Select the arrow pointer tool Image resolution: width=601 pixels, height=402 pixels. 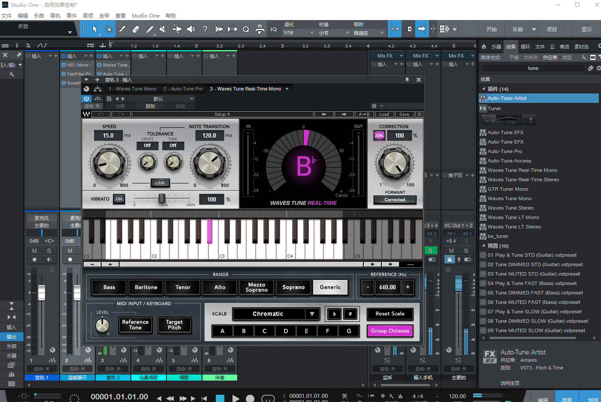pos(95,29)
